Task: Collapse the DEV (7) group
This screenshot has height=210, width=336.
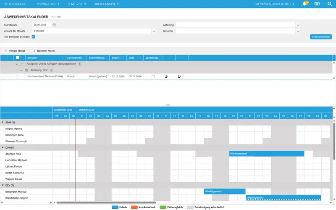Action: coord(3,185)
